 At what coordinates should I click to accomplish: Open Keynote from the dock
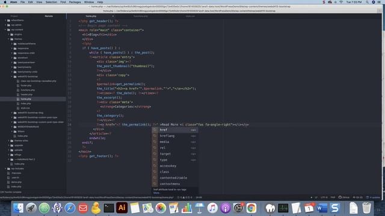tap(199, 208)
